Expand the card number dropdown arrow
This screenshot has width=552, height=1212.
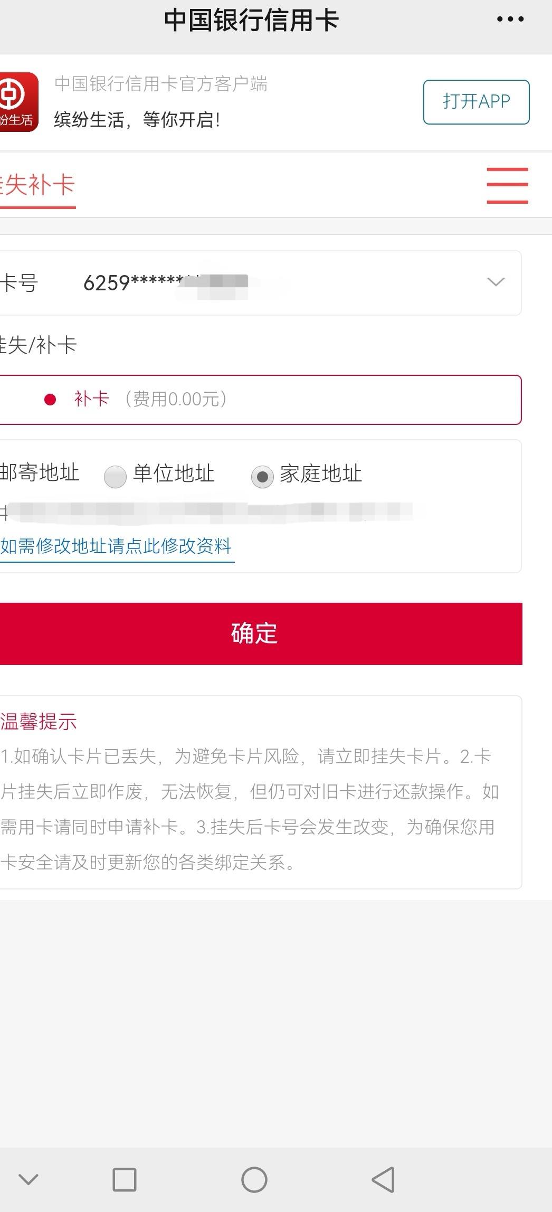[x=496, y=282]
